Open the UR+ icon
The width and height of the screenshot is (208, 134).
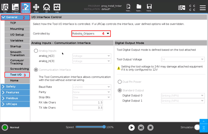tap(182, 8)
